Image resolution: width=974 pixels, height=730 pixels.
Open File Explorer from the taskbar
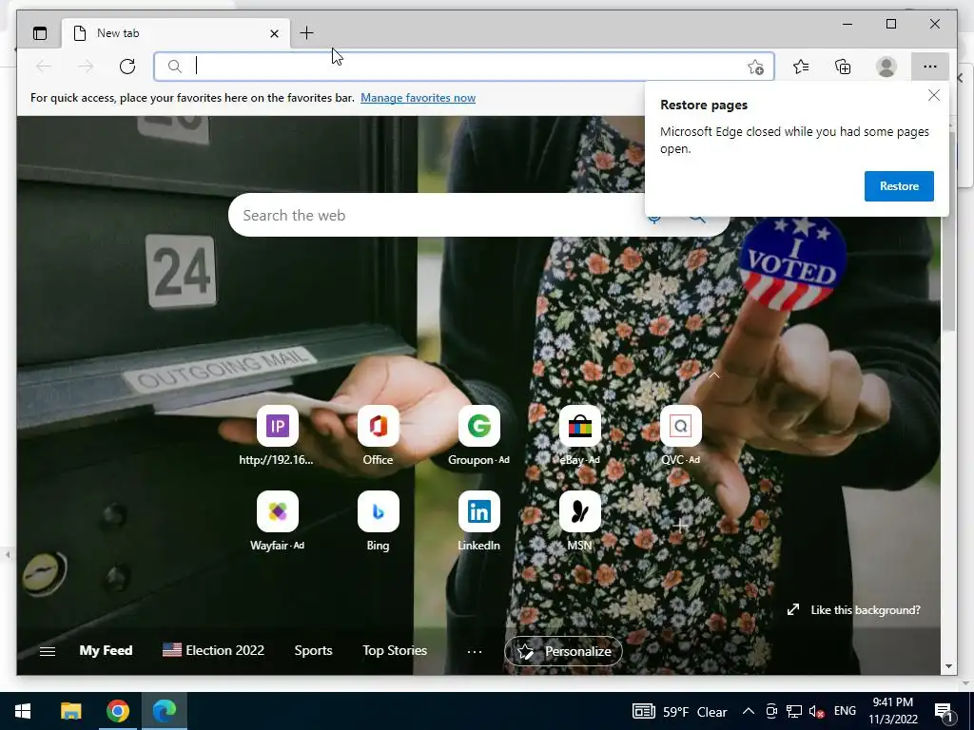(70, 711)
